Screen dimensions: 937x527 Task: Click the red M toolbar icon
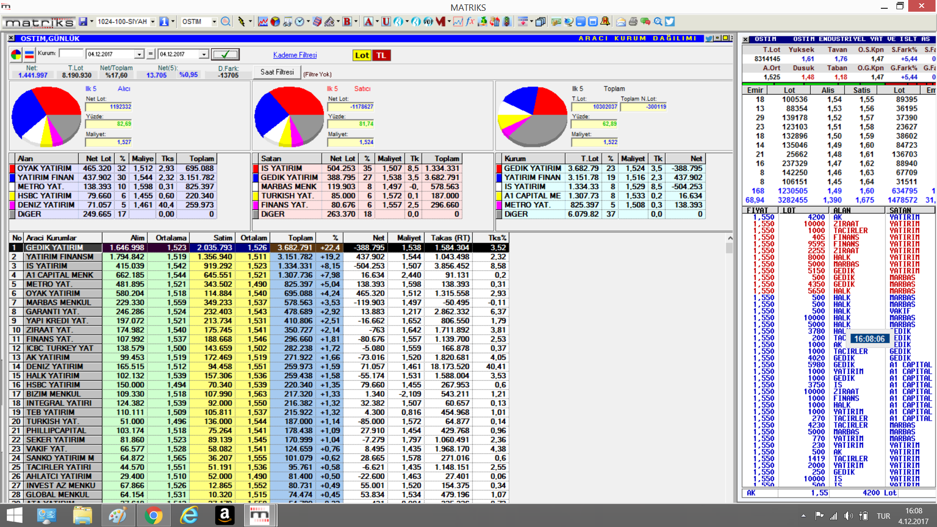(441, 21)
